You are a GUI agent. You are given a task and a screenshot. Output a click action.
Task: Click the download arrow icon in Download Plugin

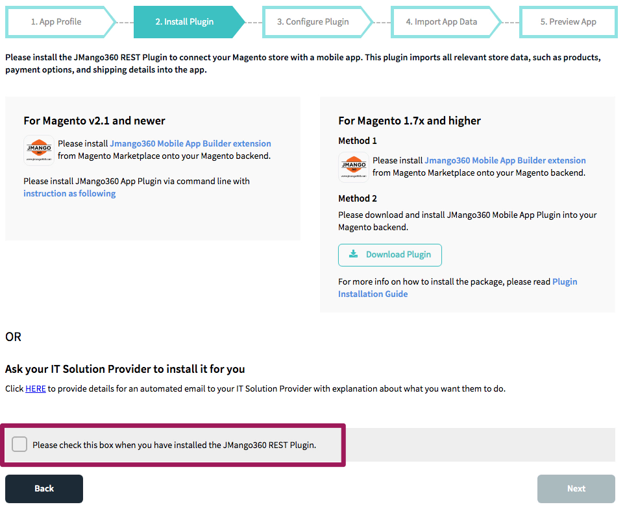[353, 254]
